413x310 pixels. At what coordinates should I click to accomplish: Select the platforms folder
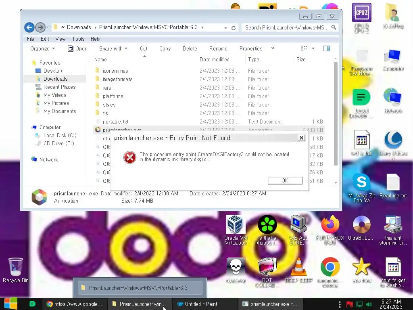[113, 96]
